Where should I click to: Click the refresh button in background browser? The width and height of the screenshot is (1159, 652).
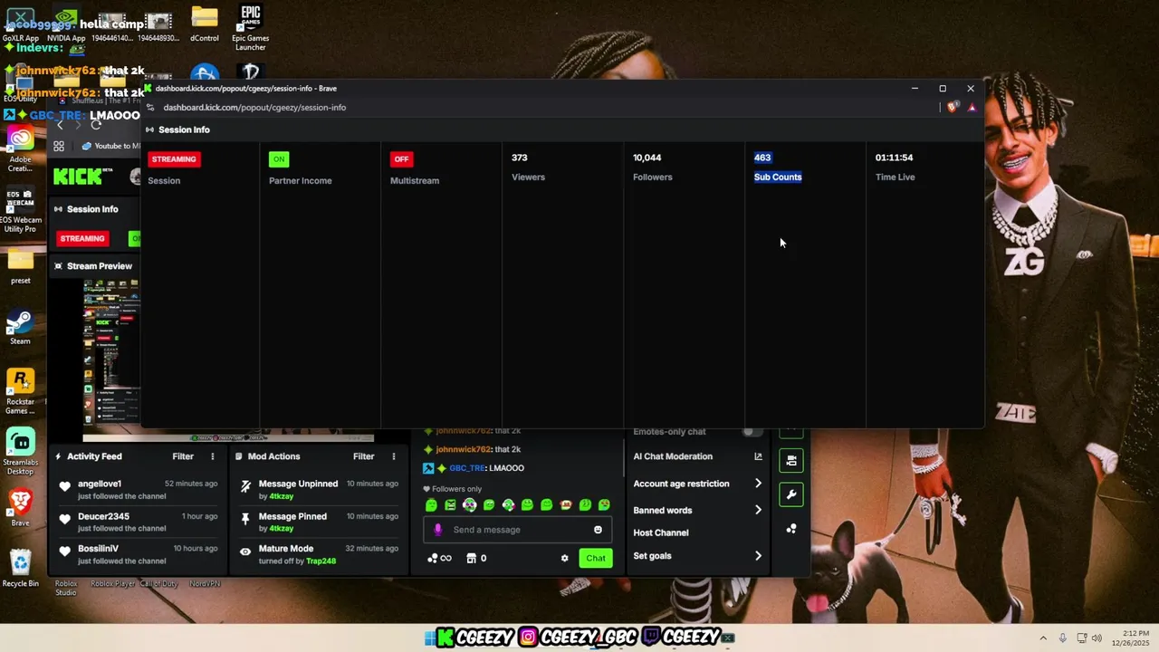(x=96, y=125)
